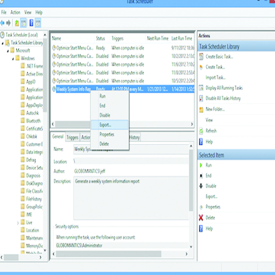This screenshot has height=275, width=275.
Task: Choose Run from the context menu
Action: pyautogui.click(x=110, y=96)
